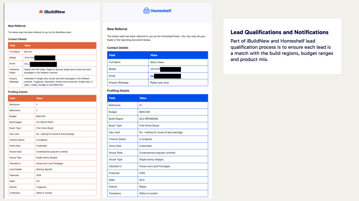Select the Handover Notes text in iBuildNew email
This screenshot has width=359, height=201.
(58, 71)
